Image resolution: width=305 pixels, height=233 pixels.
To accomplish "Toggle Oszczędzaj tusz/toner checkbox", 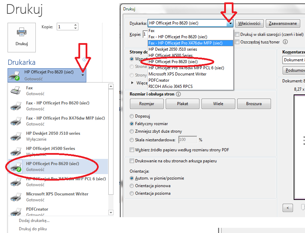I will [237, 42].
